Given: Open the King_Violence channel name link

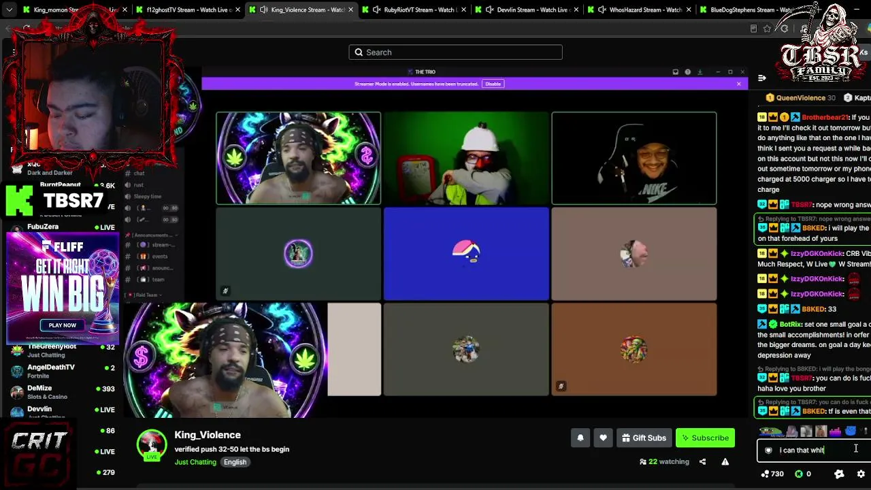Looking at the screenshot, I should 208,435.
